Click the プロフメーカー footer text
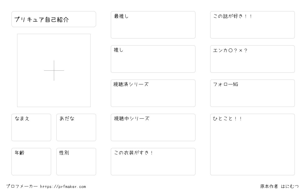 22,186
